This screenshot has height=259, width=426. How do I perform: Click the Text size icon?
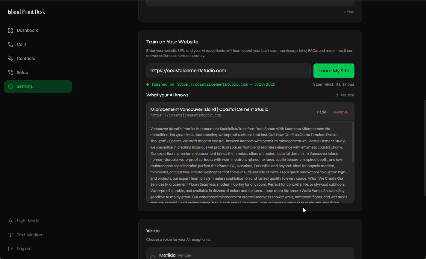pyautogui.click(x=10, y=234)
